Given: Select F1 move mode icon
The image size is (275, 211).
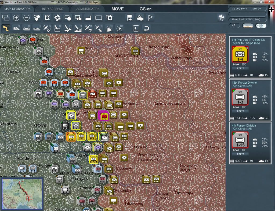Looking at the screenshot, I should click(x=6, y=28).
